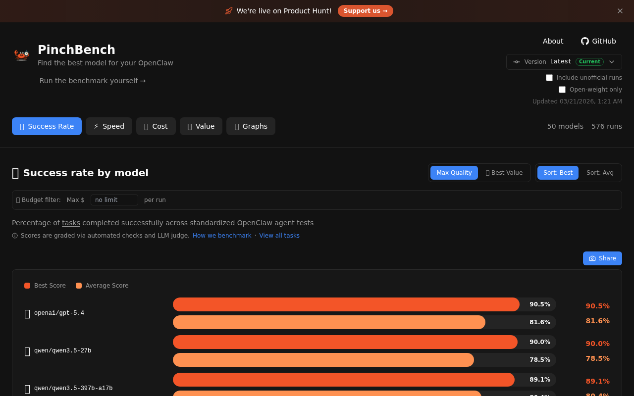Screen dimensions: 634x396
Task: Open the How we benchmark link
Action: point(222,236)
